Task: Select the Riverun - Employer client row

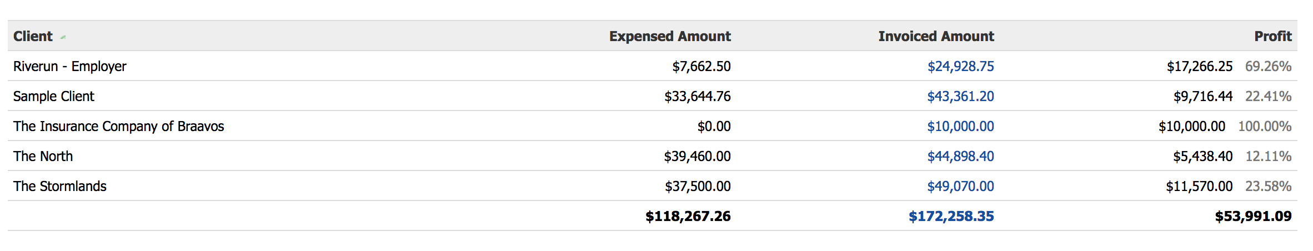Action: point(653,66)
